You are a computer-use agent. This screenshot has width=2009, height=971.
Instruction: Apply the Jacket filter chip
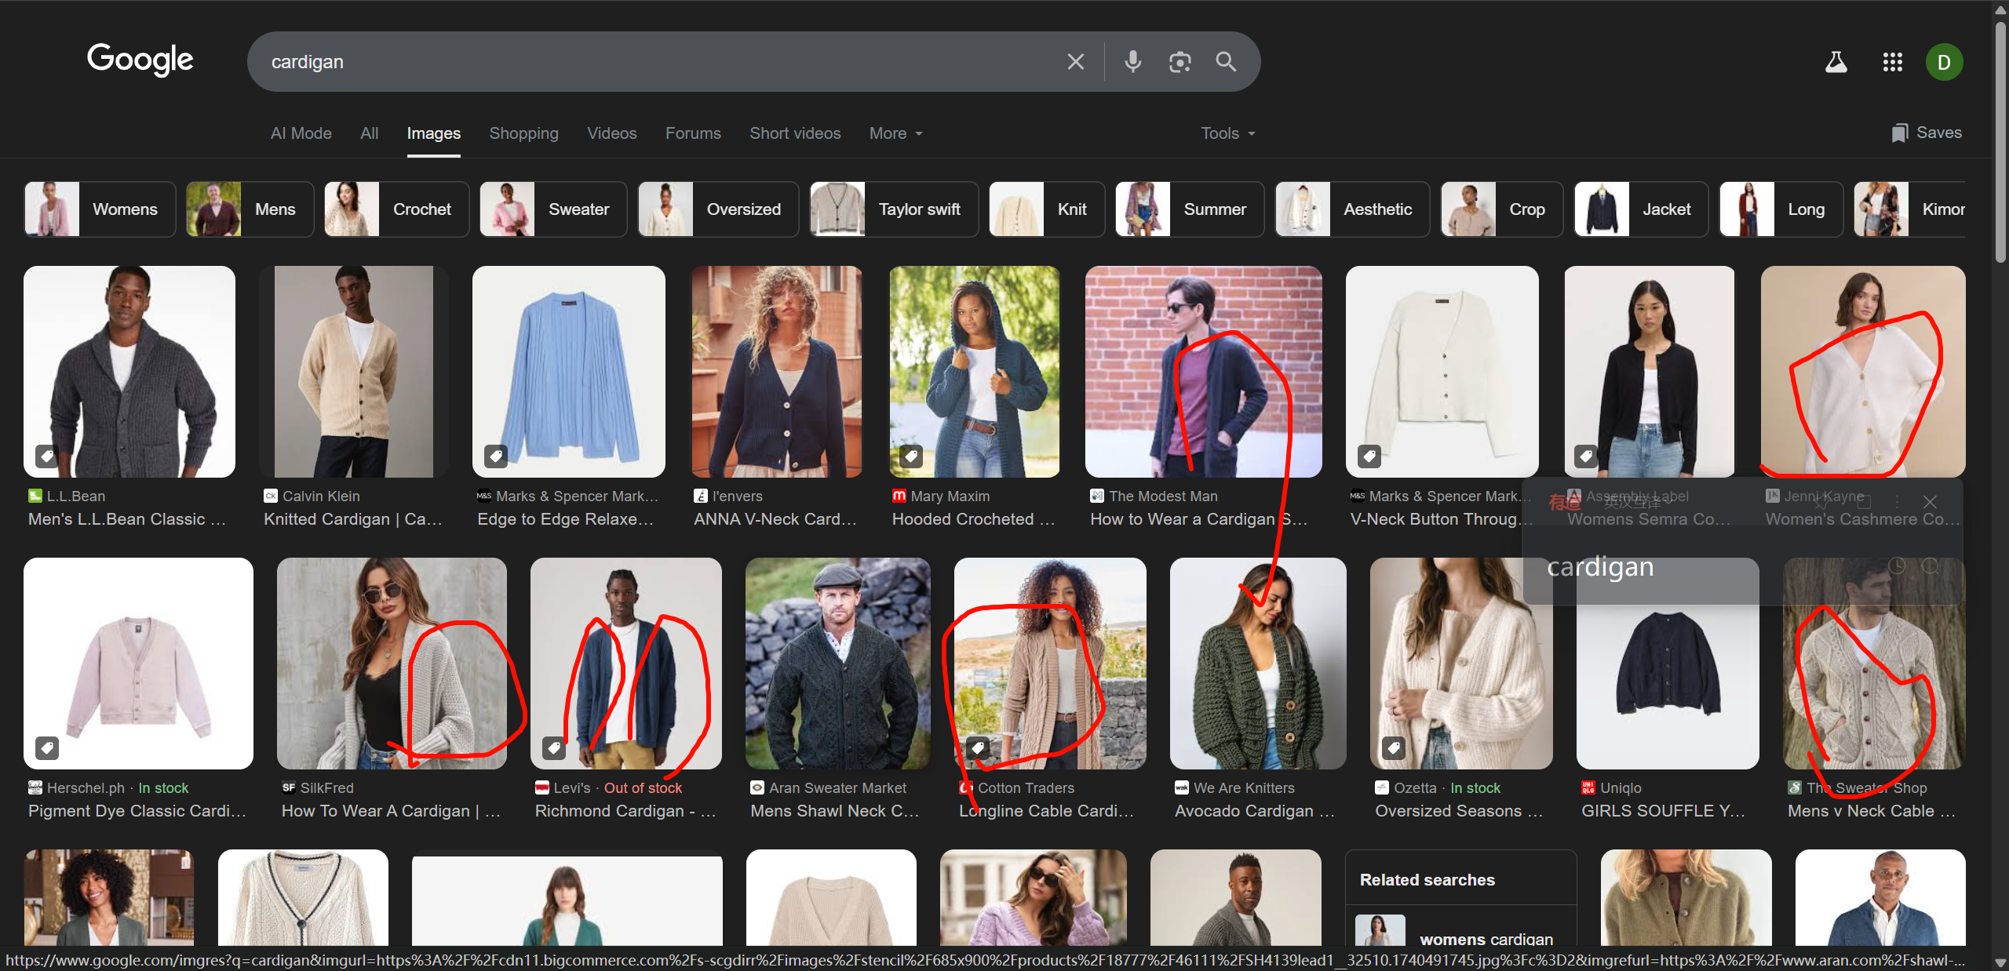[1641, 209]
